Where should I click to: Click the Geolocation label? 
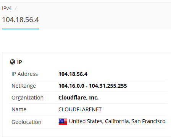click(26, 122)
